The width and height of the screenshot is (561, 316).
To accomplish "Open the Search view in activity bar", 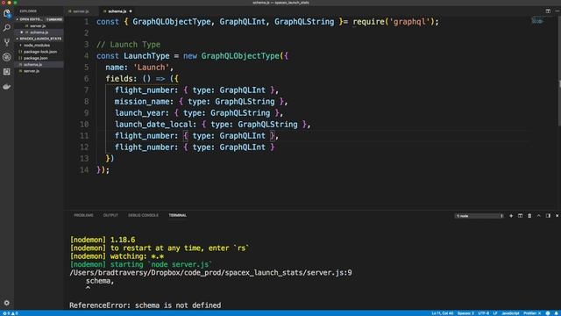I will click(x=7, y=28).
